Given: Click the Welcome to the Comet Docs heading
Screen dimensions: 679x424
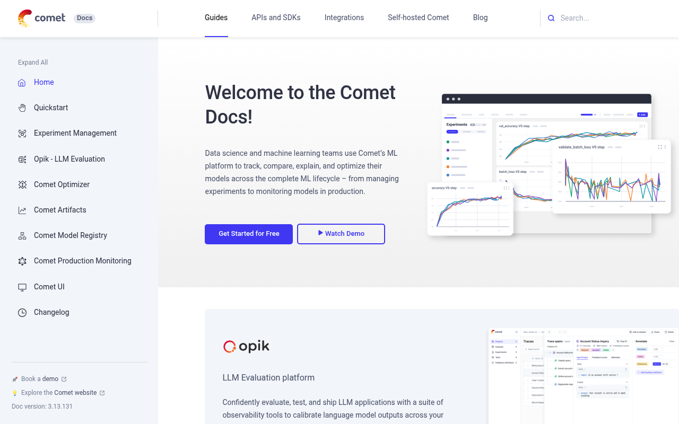Looking at the screenshot, I should (x=300, y=104).
